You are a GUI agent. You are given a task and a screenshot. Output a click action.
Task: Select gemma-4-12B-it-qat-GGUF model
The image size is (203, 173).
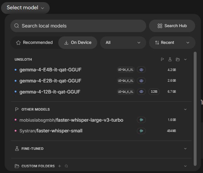[x=50, y=92]
